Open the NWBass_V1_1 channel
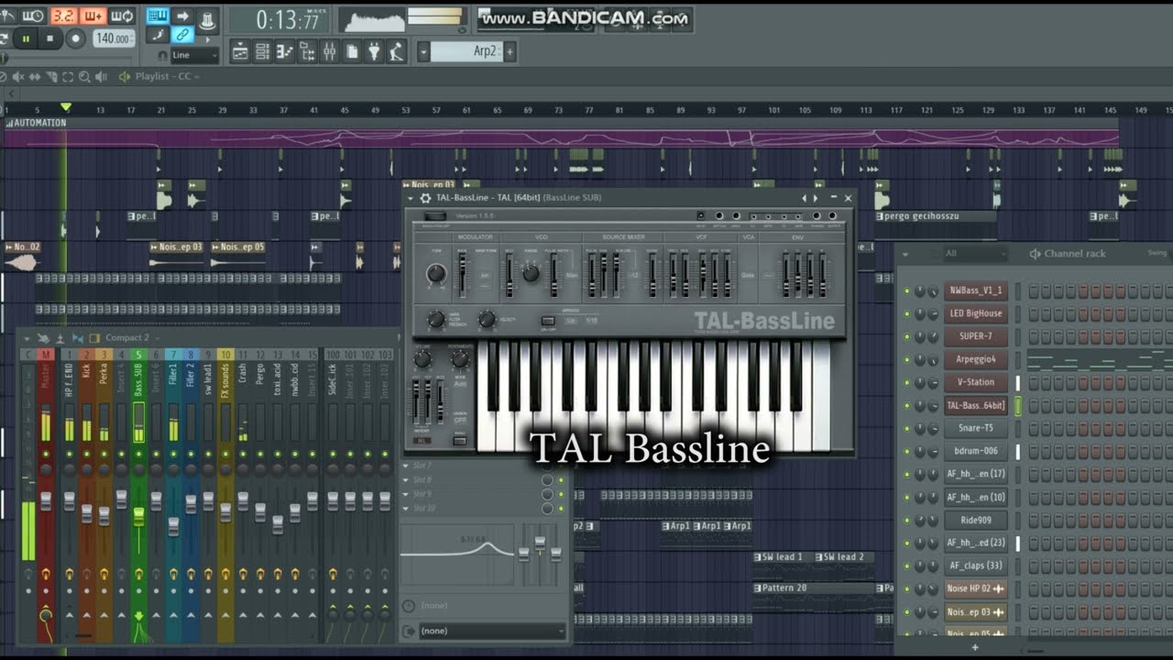This screenshot has width=1173, height=660. click(976, 291)
